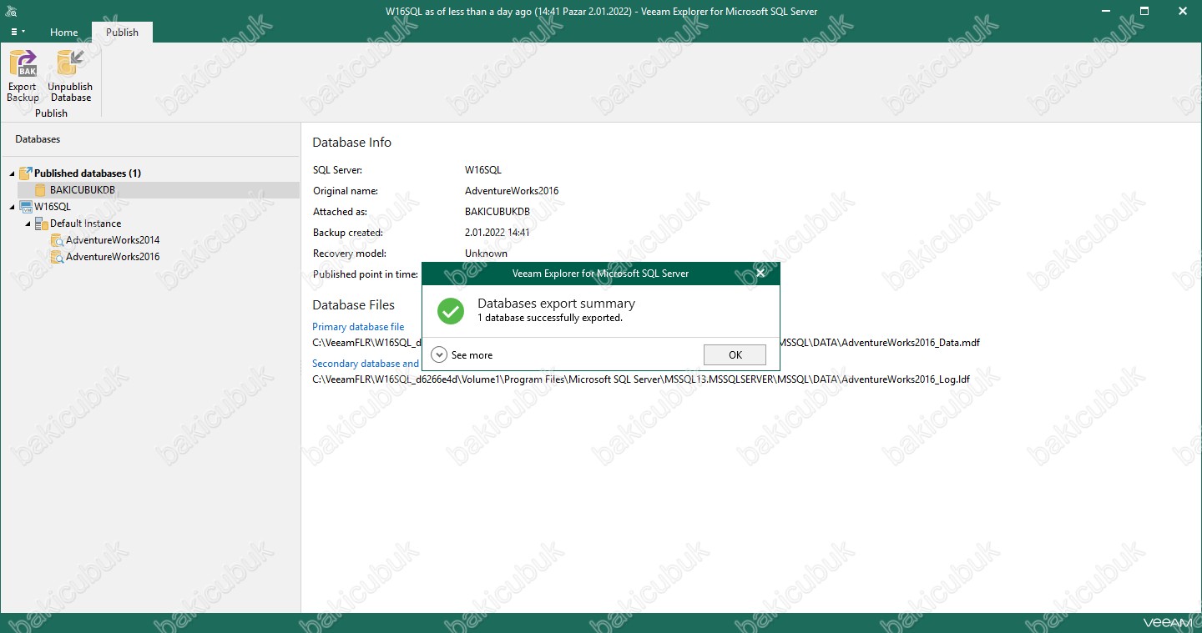Click the Default Instance icon

point(41,224)
